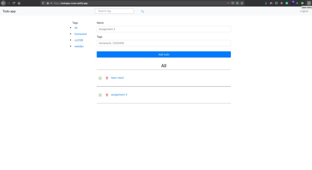Mark learn react as complete

pyautogui.click(x=100, y=78)
